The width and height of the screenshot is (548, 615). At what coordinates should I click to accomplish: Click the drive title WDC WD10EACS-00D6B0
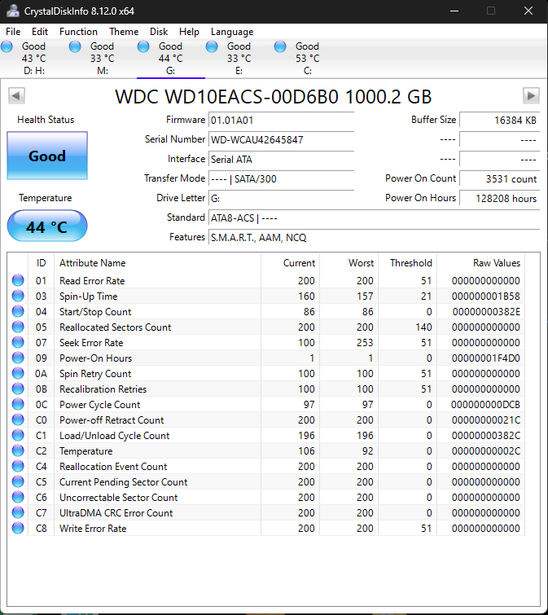274,96
